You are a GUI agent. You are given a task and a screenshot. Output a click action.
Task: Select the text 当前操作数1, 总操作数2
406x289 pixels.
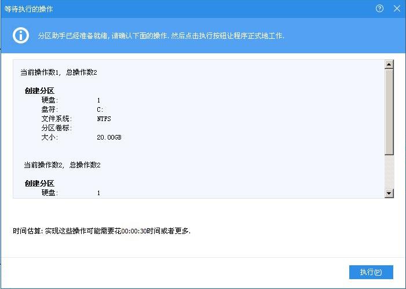pos(58,72)
